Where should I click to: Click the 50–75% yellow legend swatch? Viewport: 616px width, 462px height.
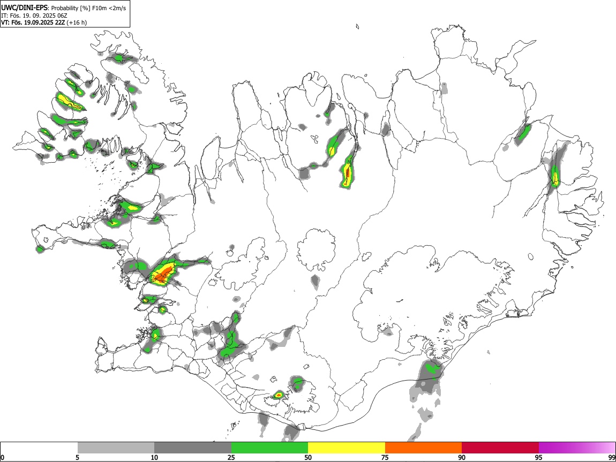point(347,448)
